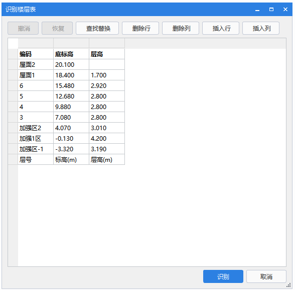The image size is (295, 290).
Task: Select the 2.800 cell in row 3
Action: coord(107,117)
